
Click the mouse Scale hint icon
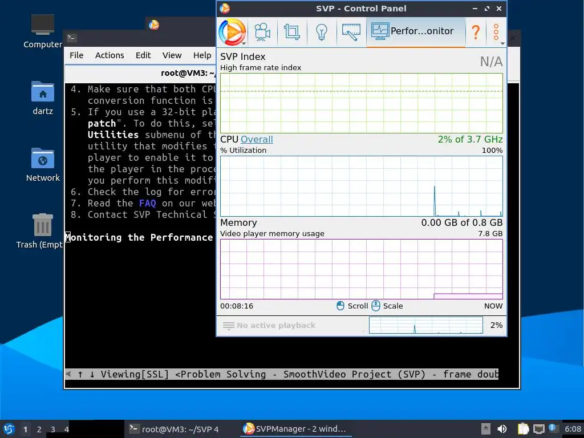[376, 306]
